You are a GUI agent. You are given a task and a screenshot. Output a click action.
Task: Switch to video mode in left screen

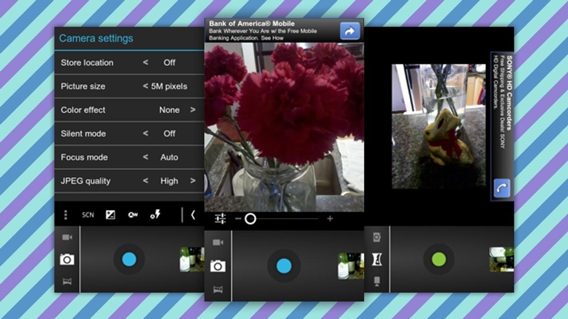point(67,237)
